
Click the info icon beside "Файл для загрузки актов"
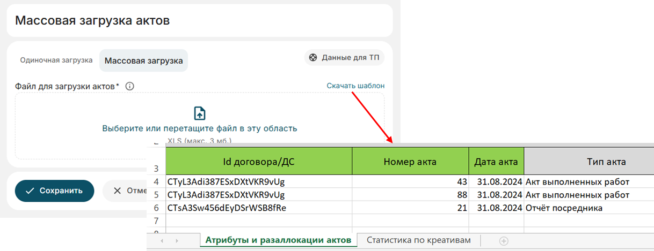129,86
